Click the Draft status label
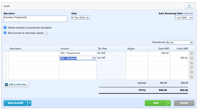The height and width of the screenshot is (111, 198). point(6,6)
